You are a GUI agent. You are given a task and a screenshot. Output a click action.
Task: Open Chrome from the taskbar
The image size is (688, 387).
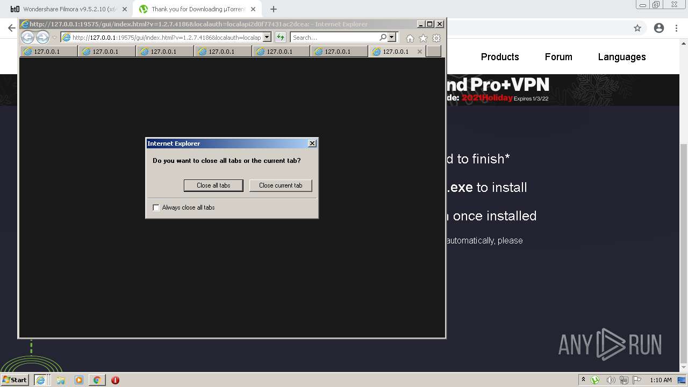tap(97, 380)
